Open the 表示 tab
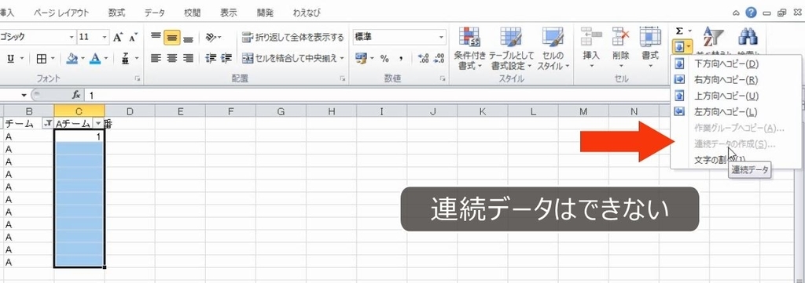Screen dimensions: 805x283 coord(229,13)
